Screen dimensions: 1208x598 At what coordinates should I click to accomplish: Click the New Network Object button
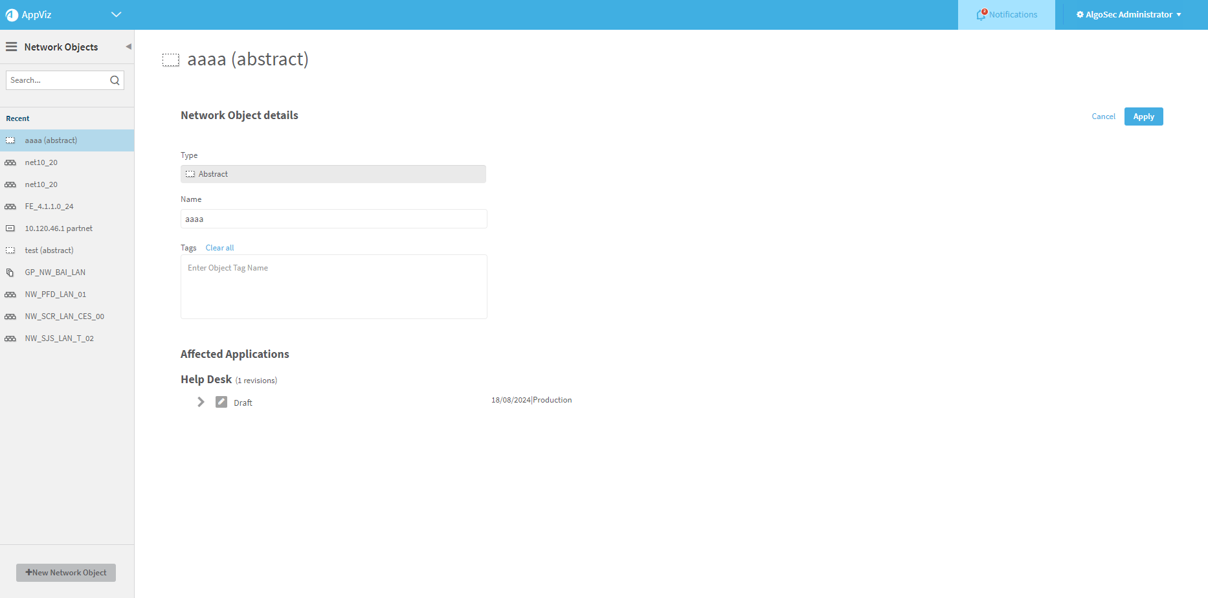click(x=66, y=573)
